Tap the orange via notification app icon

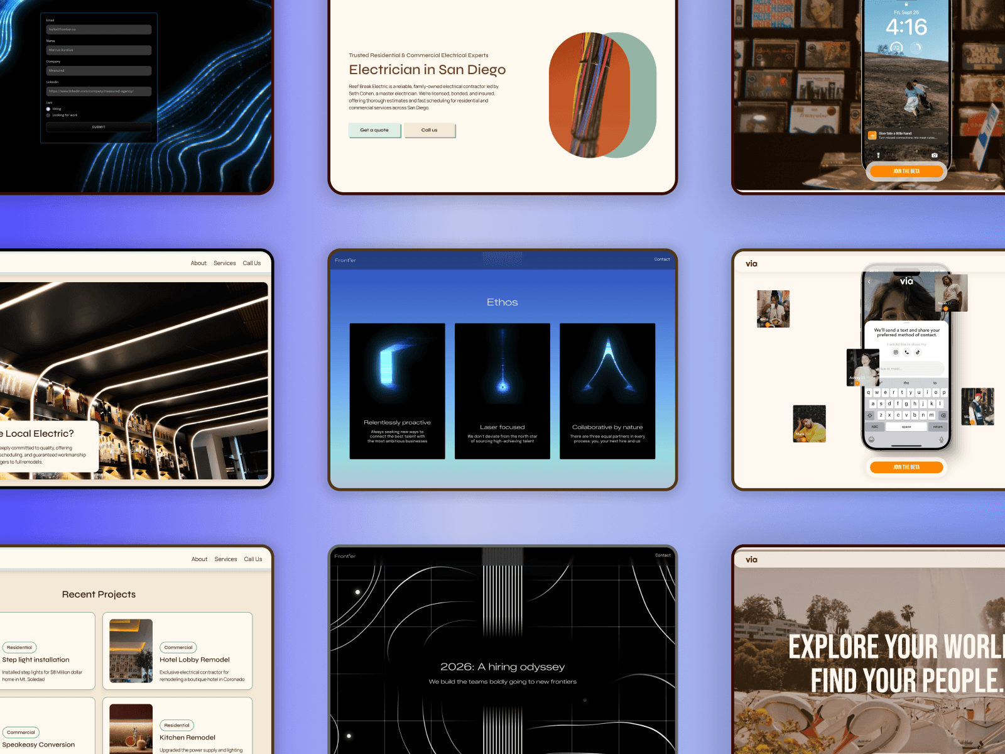click(x=872, y=135)
